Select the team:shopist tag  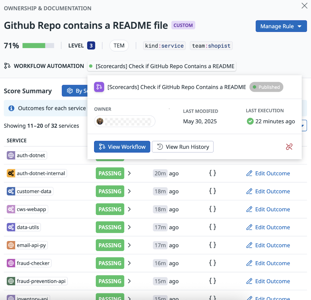point(211,46)
